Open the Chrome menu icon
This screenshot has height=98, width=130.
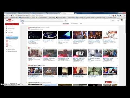coord(125,16)
